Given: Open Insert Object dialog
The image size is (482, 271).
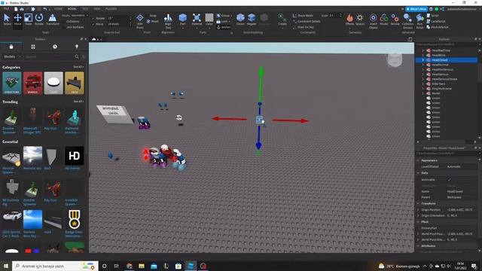Looking at the screenshot, I should (374, 21).
